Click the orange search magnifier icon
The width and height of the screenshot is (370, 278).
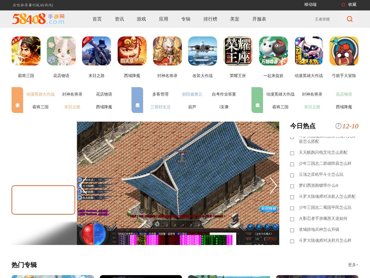(349, 19)
